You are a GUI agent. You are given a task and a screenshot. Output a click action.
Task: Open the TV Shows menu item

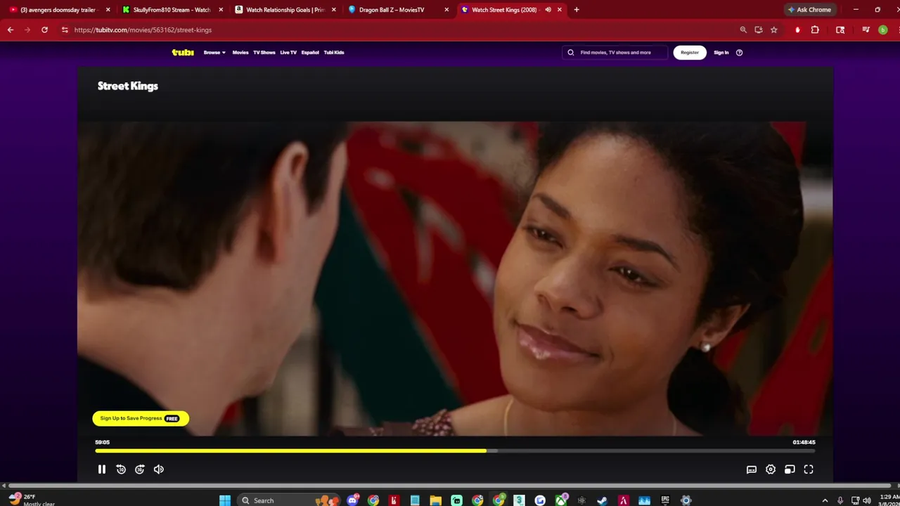coord(264,52)
